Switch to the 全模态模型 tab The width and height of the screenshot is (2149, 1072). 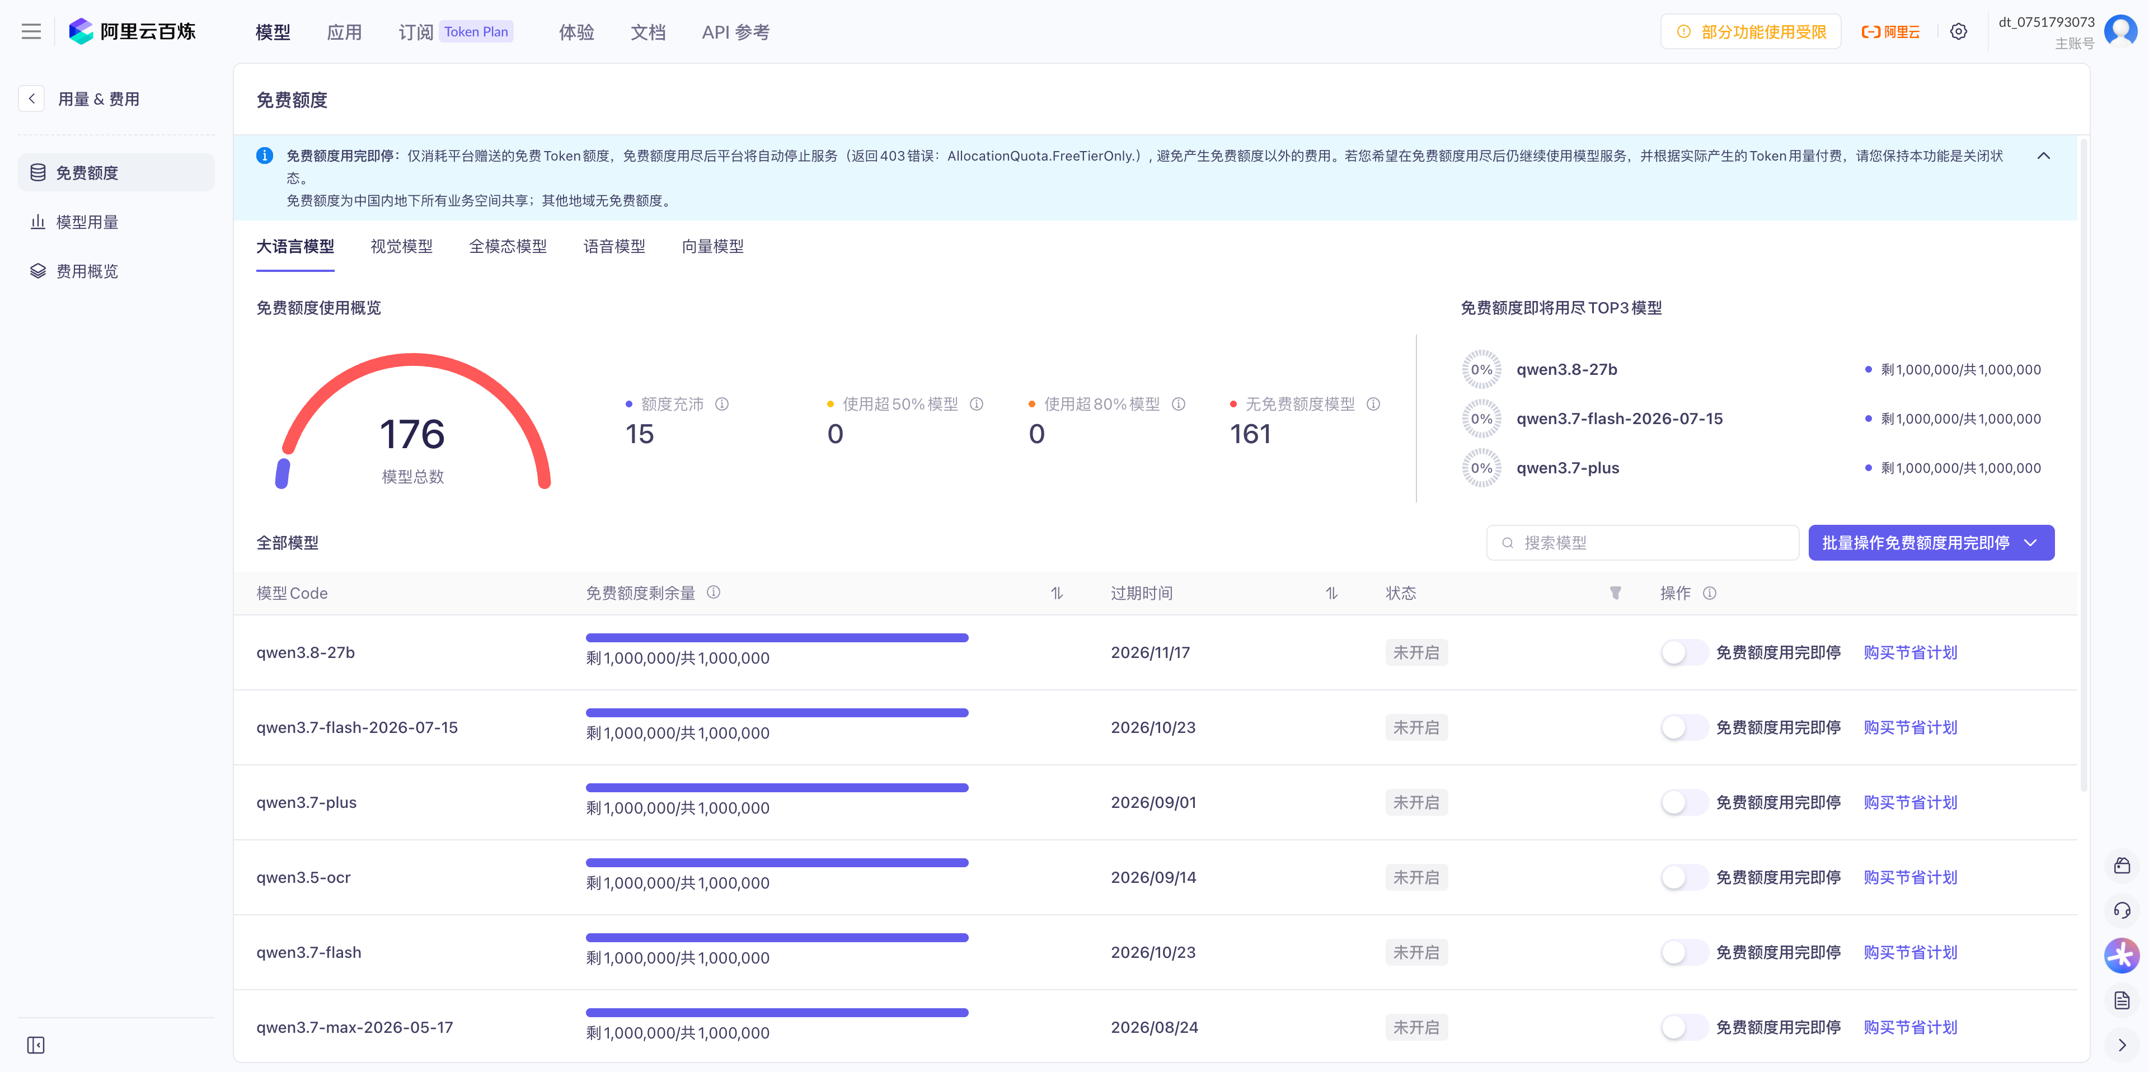pos(508,246)
